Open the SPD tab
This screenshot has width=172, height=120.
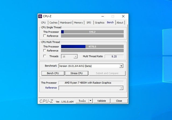pyautogui.click(x=89, y=22)
